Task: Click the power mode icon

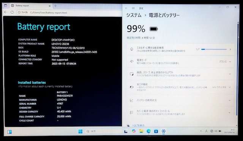Action: [x=132, y=61]
